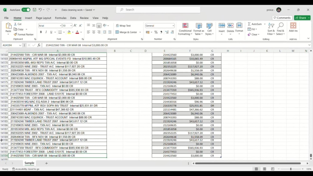Viewport: 313px width, 176px height.
Task: Collapse the ribbon with chevron
Action: point(308,38)
